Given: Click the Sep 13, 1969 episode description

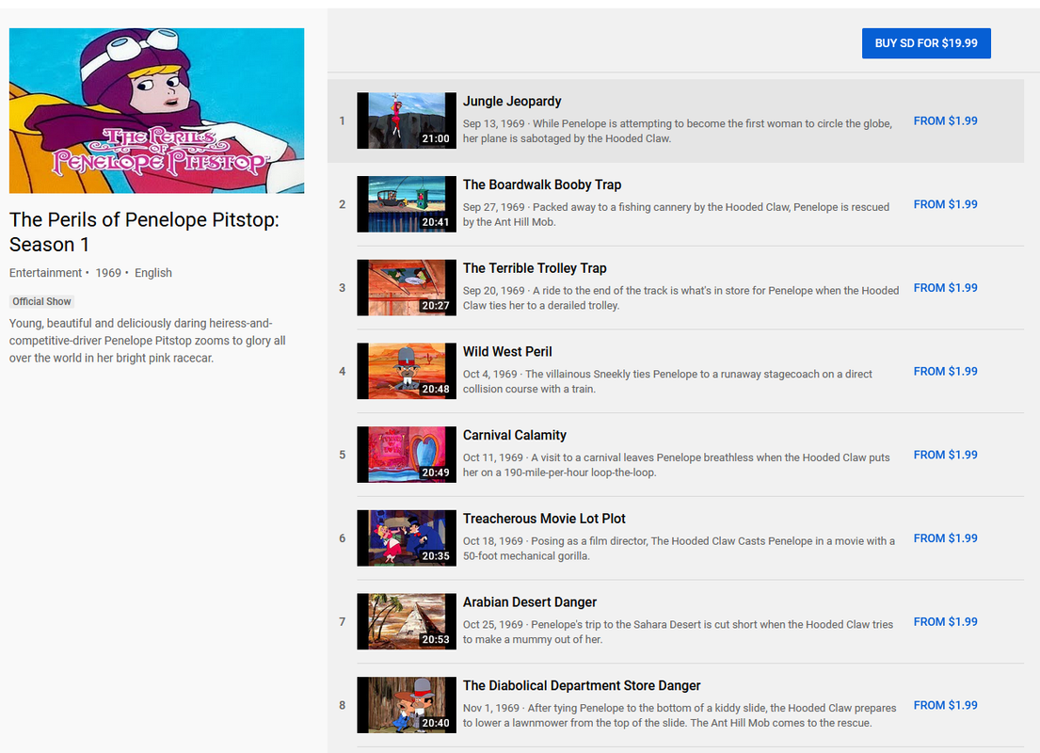Looking at the screenshot, I should (x=678, y=131).
